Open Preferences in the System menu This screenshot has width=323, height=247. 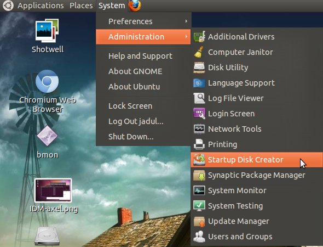(x=143, y=21)
